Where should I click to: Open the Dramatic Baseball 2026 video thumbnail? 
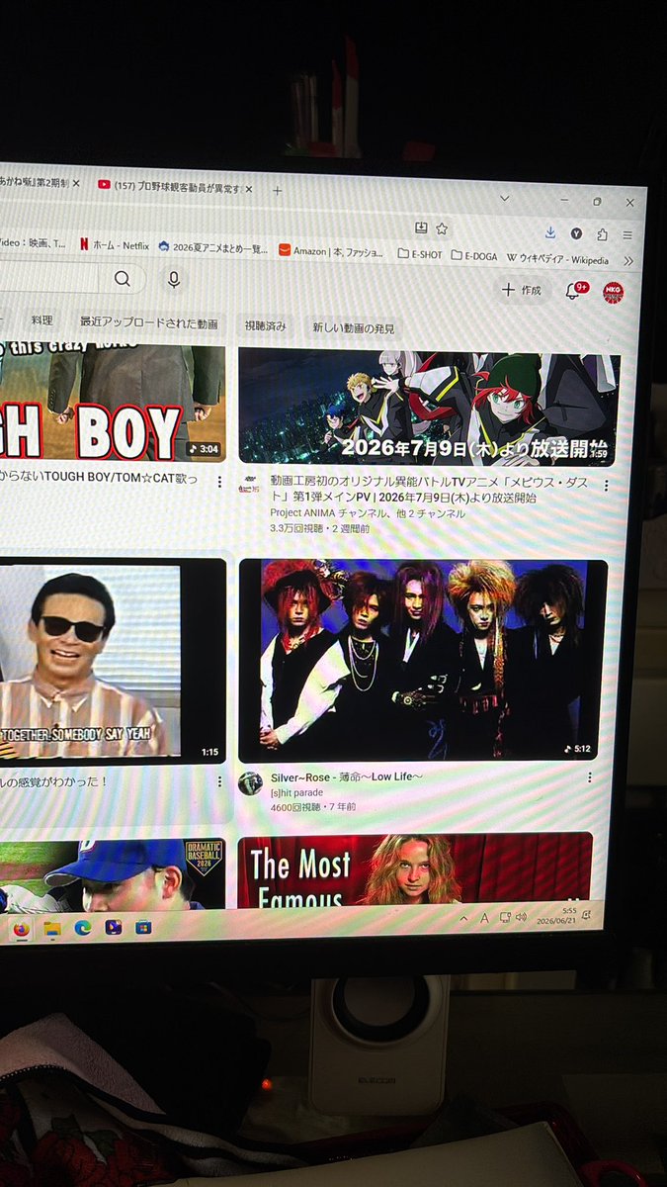(112, 874)
